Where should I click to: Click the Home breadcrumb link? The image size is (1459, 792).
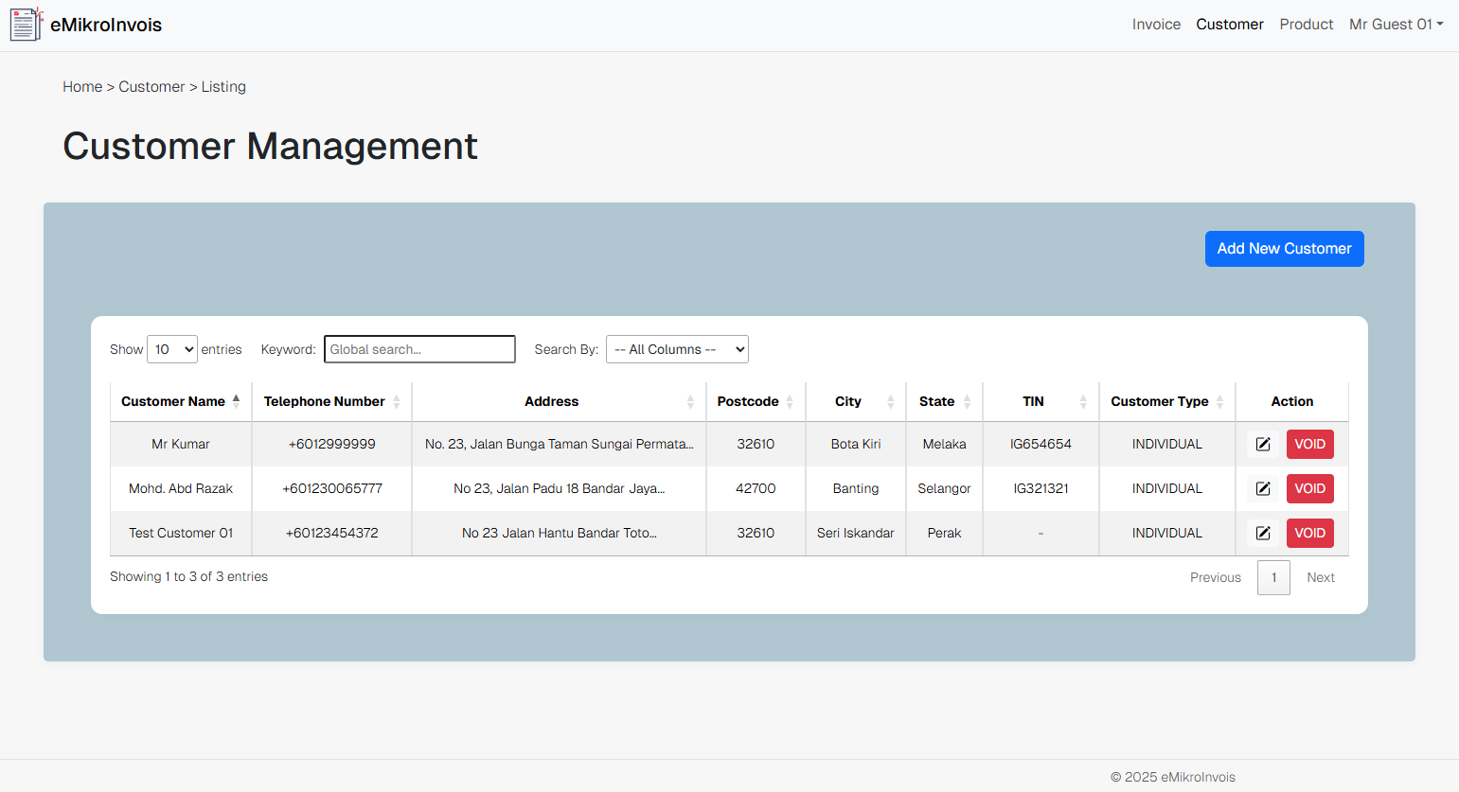coord(82,87)
